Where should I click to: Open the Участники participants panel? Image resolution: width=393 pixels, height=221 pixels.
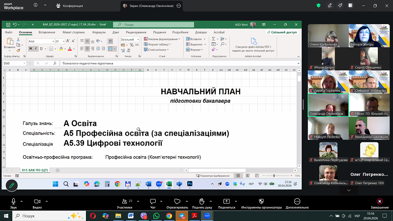124,202
